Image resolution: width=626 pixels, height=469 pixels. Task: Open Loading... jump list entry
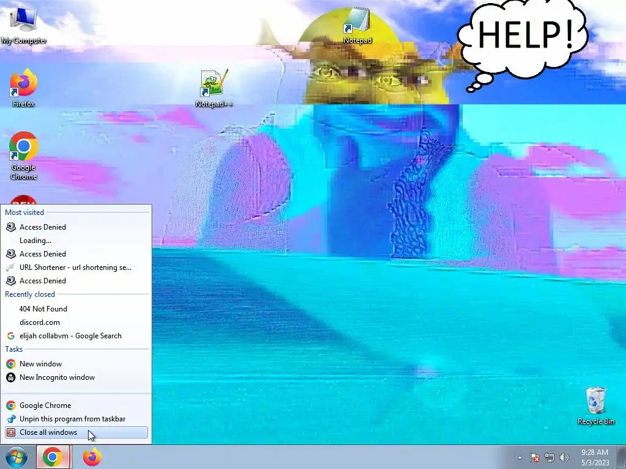pyautogui.click(x=76, y=241)
